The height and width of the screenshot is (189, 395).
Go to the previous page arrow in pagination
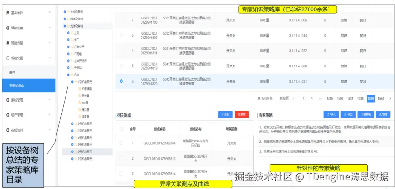pos(303,98)
